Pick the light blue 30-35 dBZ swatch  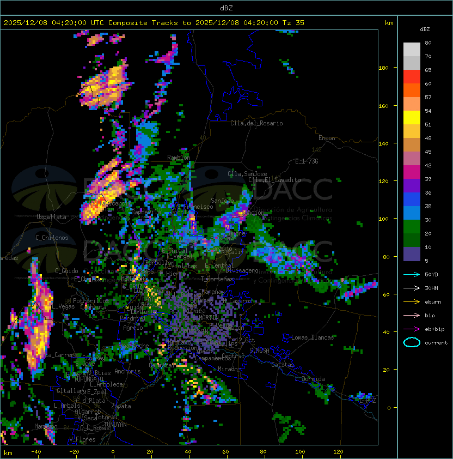pyautogui.click(x=412, y=213)
